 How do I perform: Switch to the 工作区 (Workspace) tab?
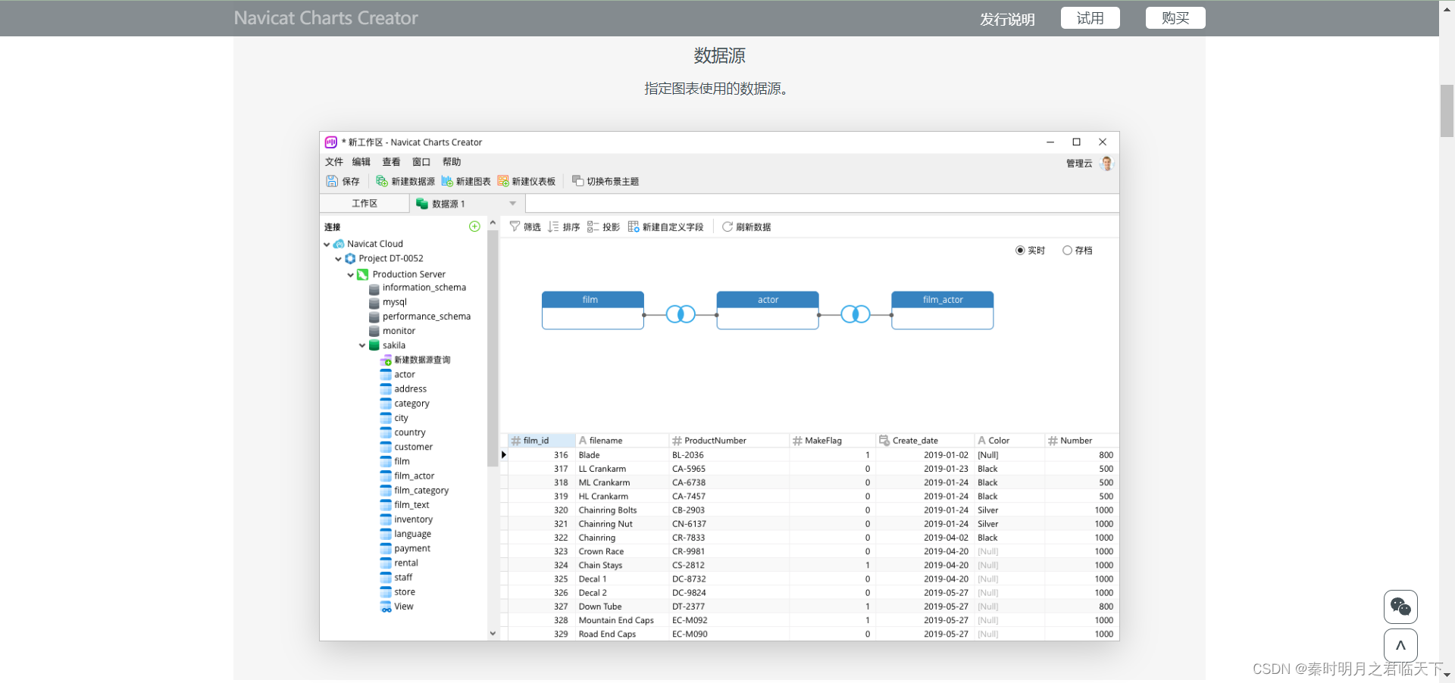(x=365, y=204)
